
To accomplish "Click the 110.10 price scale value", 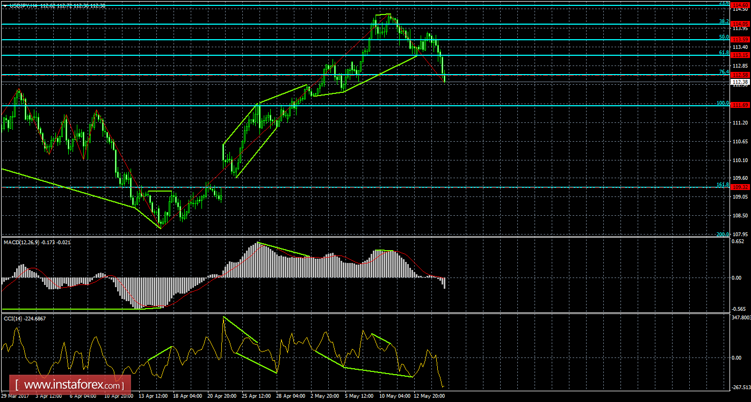I will click(x=740, y=160).
